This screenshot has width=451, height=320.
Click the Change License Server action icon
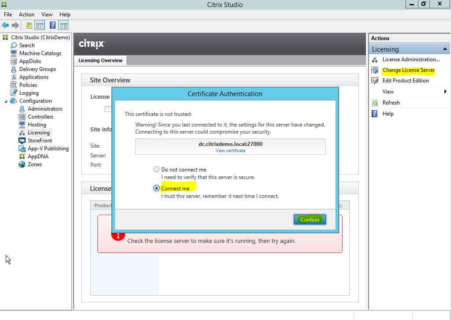click(x=375, y=70)
